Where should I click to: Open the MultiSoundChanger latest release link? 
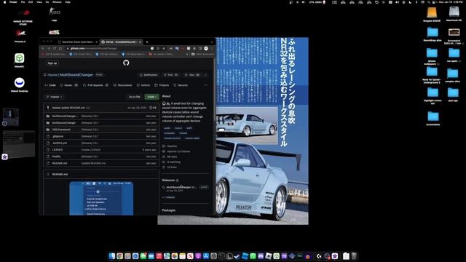(x=181, y=188)
